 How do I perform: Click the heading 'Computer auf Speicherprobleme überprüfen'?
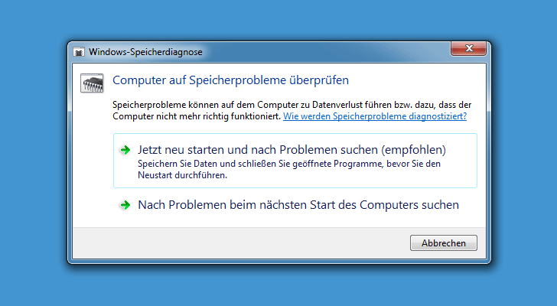click(x=230, y=80)
